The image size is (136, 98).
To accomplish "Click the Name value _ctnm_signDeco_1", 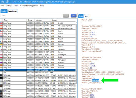I will (95, 82).
